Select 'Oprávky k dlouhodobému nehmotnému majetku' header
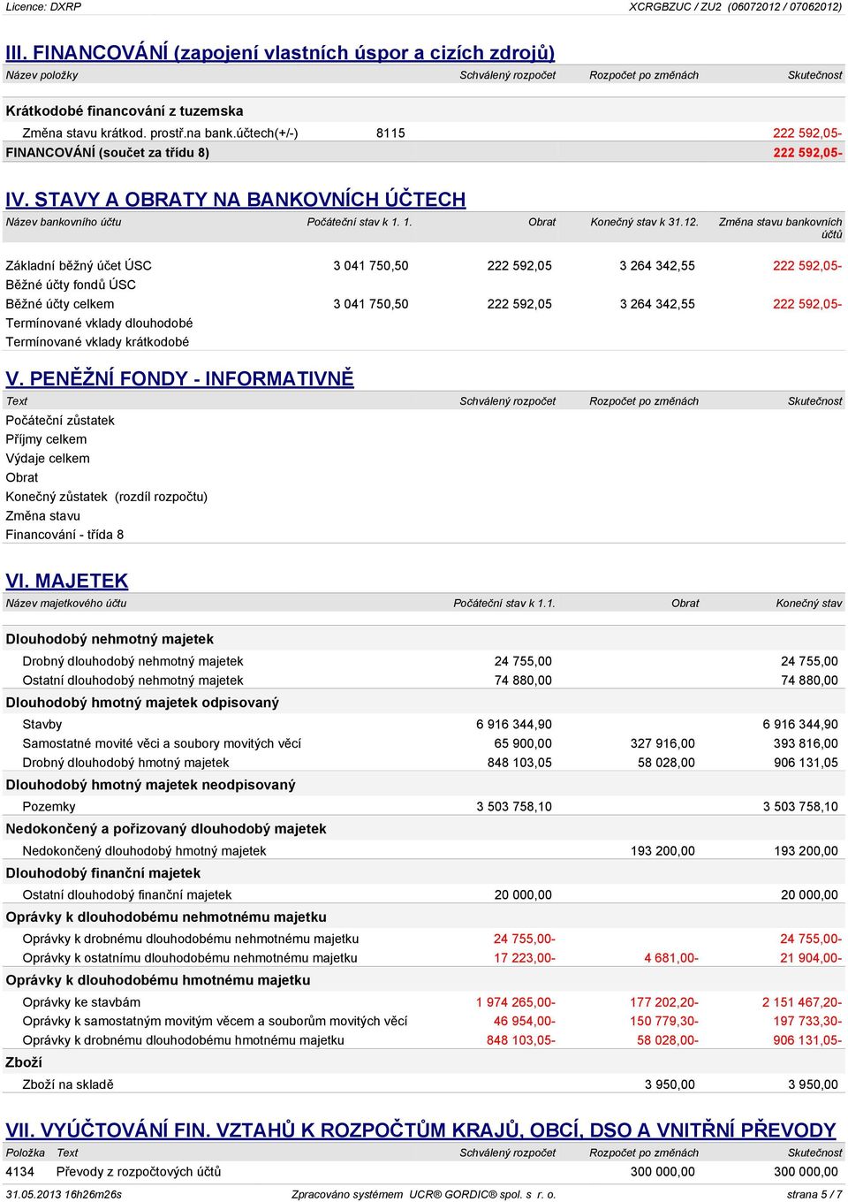Screen dimensions: 848x1202 point(166,917)
